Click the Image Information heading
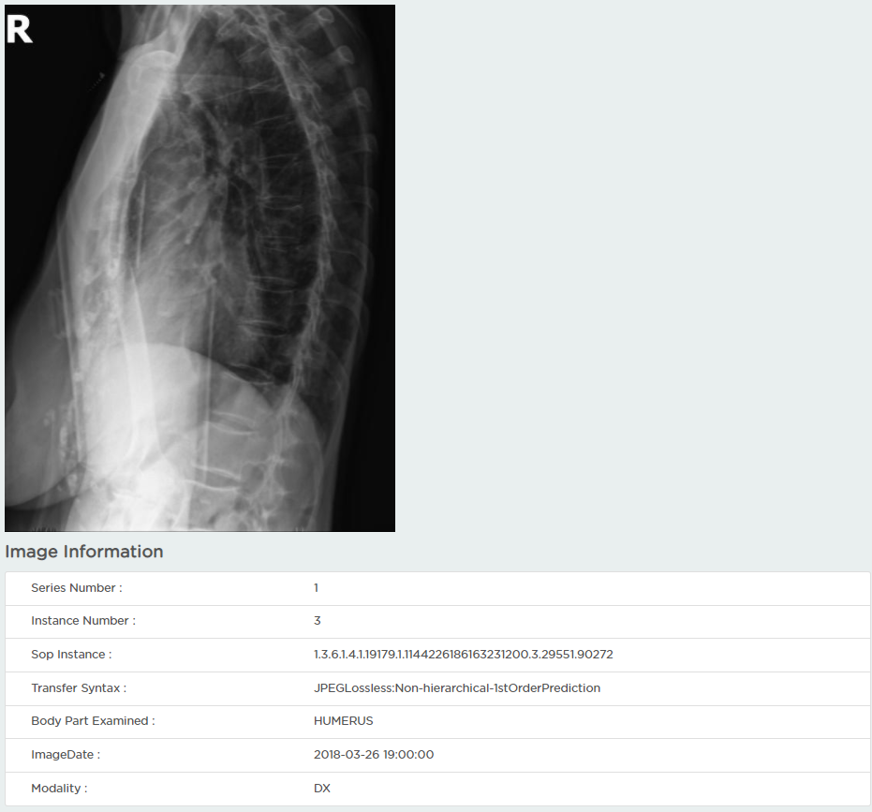872x812 pixels. [84, 551]
